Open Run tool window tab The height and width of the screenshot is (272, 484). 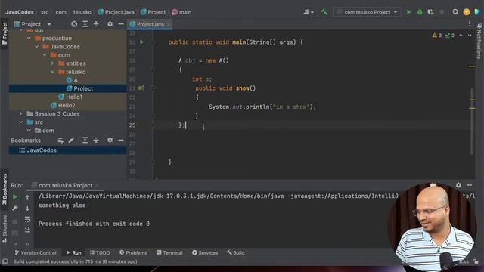pyautogui.click(x=73, y=252)
